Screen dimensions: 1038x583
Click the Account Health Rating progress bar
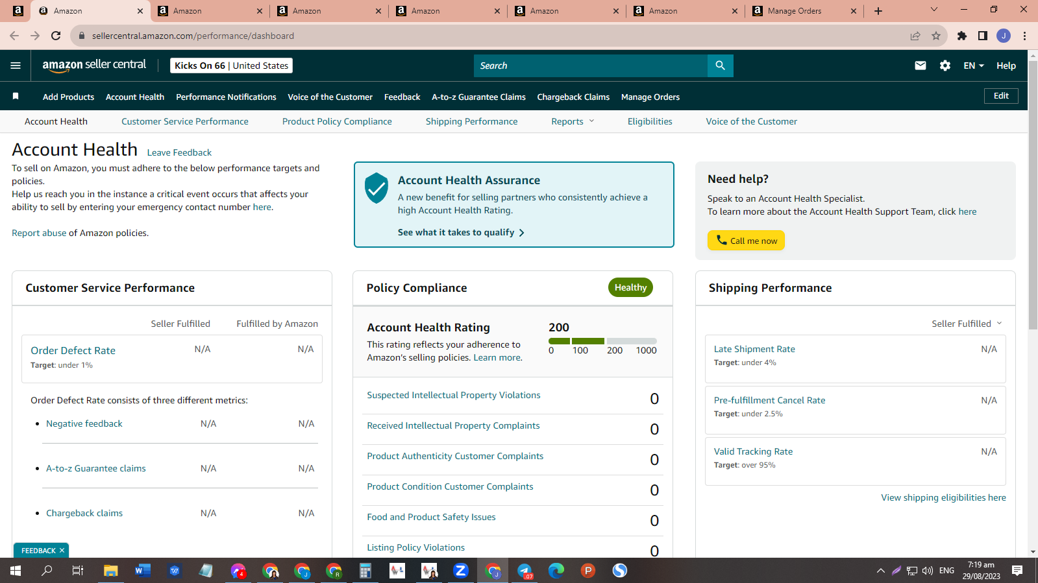[602, 341]
